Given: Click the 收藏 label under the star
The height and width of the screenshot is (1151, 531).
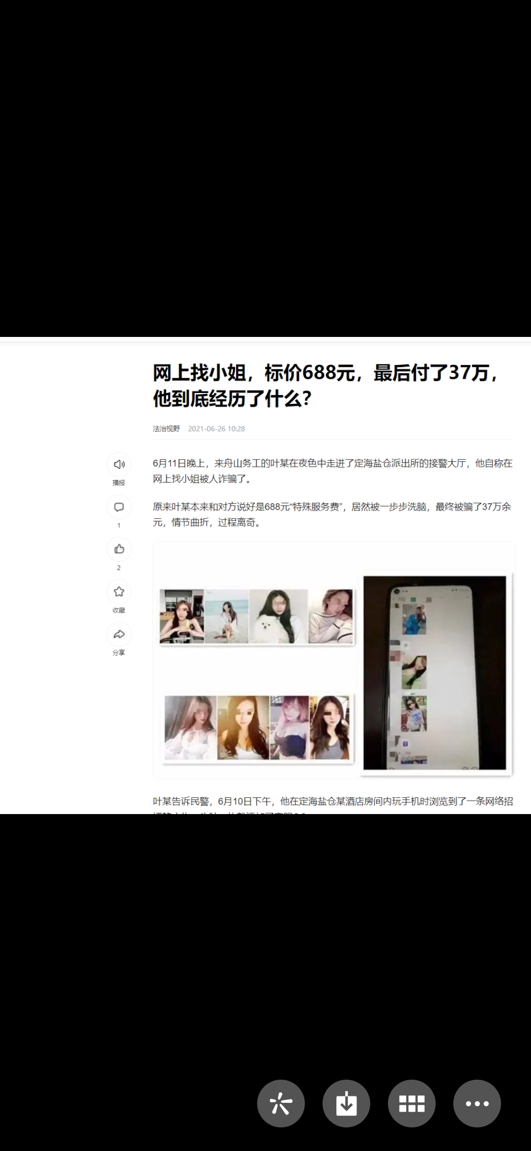Looking at the screenshot, I should click(x=119, y=610).
